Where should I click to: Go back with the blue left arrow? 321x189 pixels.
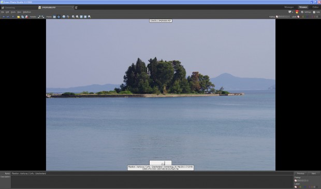4,17
